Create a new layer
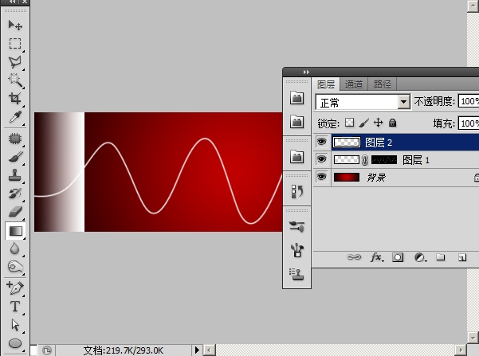This screenshot has width=479, height=356. pos(462,258)
